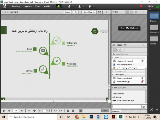Rotate document clockwise
160x120 pixels.
[61, 111]
